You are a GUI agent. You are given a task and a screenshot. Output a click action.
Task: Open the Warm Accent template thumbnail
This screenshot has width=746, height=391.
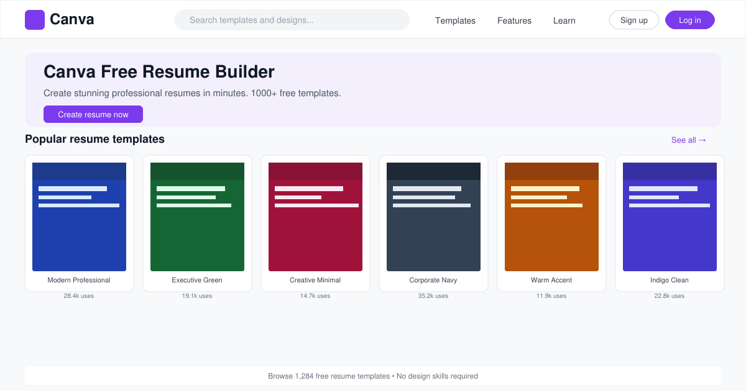click(x=551, y=217)
